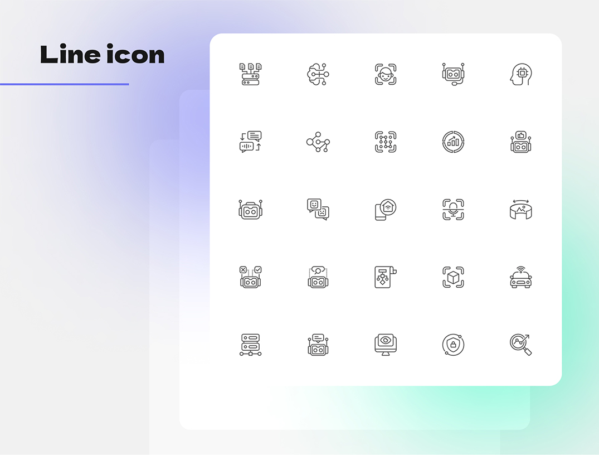Screen dimensions: 599x455
Task: Click the happy and sad chat bubbles icon
Action: pyautogui.click(x=318, y=210)
